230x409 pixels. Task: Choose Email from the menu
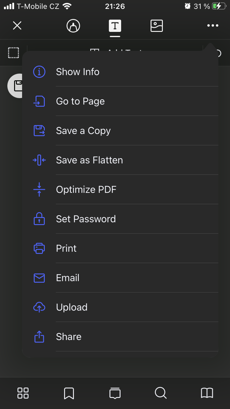(67, 278)
